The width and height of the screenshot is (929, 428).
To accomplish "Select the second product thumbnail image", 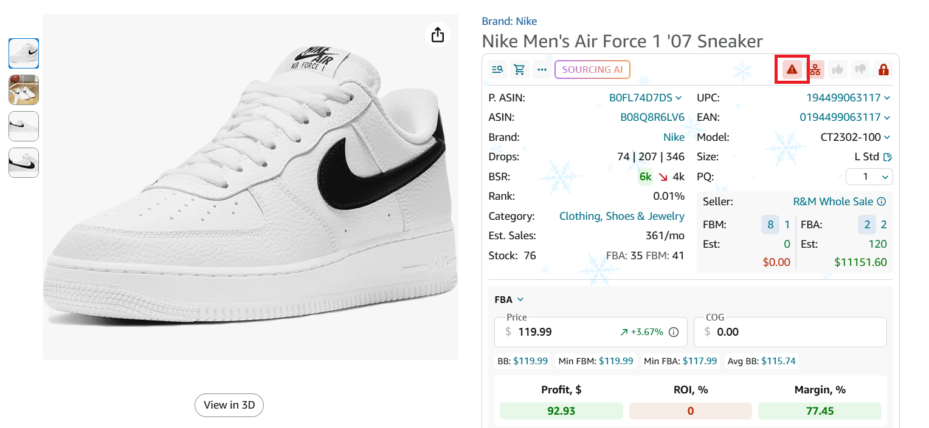I will click(24, 90).
